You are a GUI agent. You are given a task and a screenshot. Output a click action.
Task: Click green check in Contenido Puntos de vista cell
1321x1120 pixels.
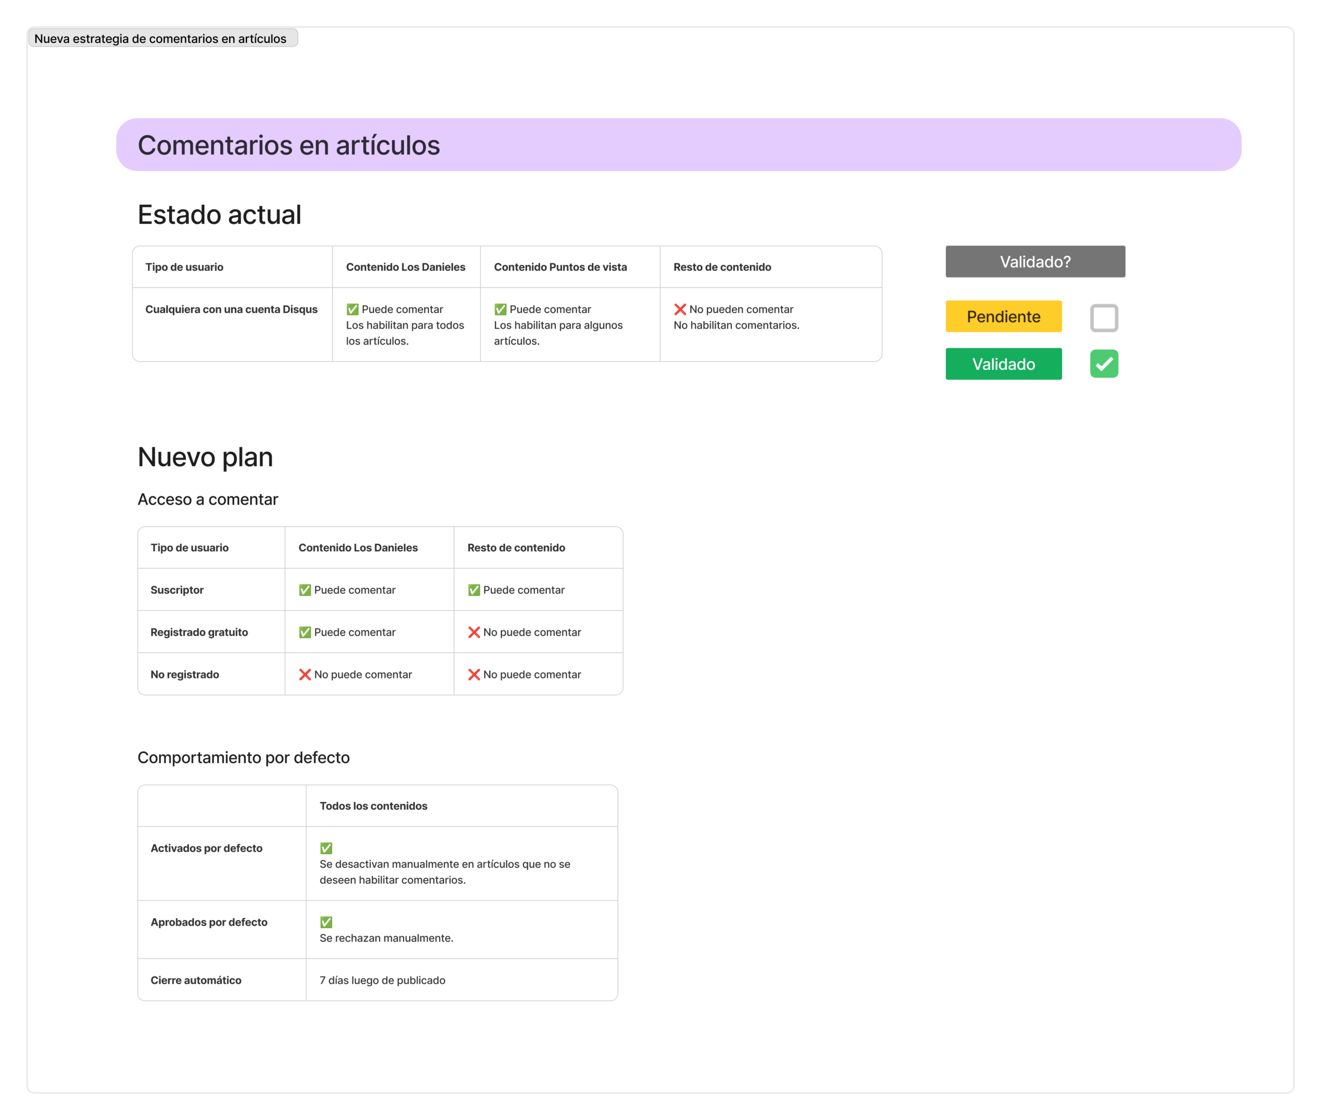(x=501, y=309)
